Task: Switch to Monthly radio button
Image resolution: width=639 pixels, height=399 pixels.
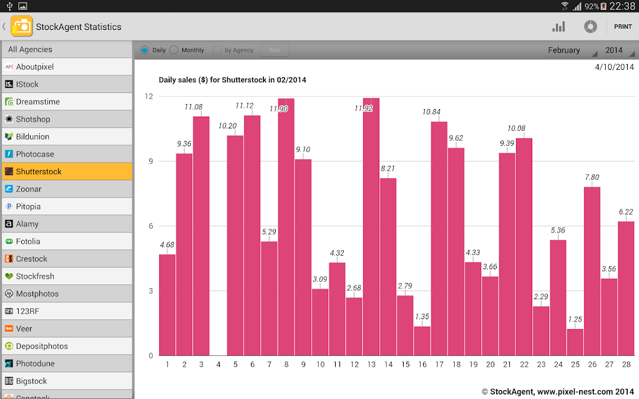Action: [173, 50]
